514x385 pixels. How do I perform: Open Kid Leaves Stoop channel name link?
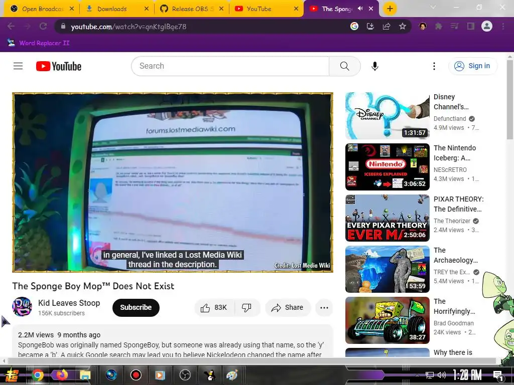coord(69,303)
